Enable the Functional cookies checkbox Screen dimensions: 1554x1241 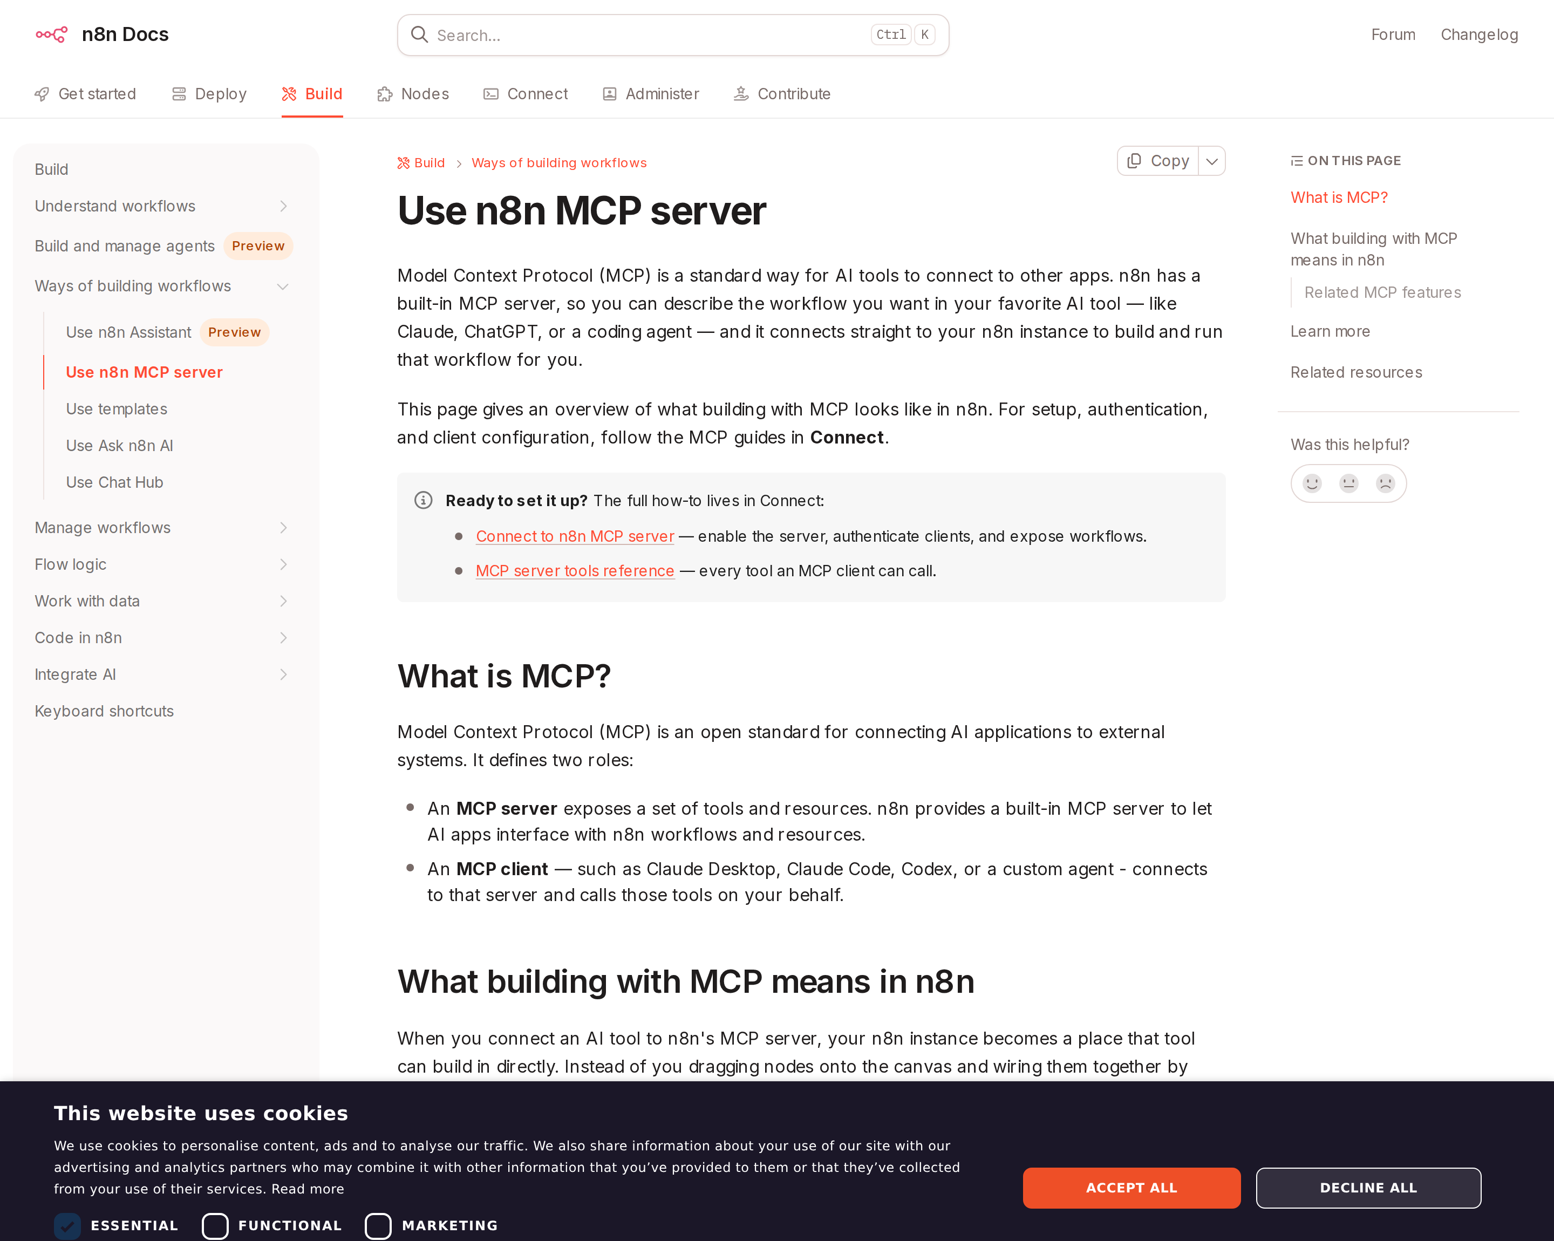click(215, 1226)
